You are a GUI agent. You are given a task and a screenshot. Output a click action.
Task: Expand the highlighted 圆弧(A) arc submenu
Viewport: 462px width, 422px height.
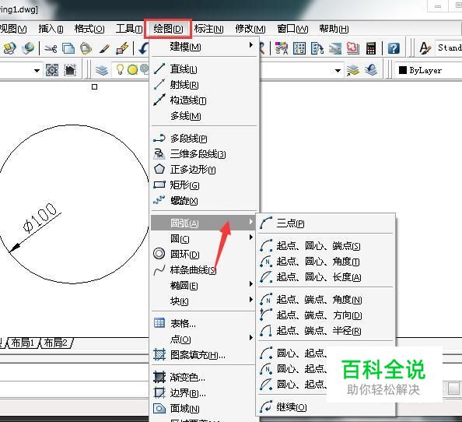(x=203, y=223)
